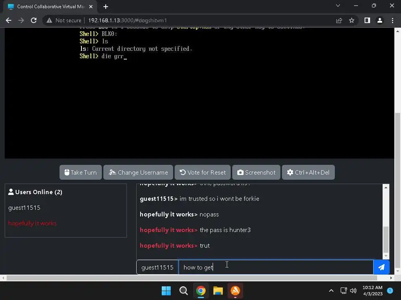Viewport: 401px width, 300px height.
Task: Click the address bar URL
Action: point(127,20)
